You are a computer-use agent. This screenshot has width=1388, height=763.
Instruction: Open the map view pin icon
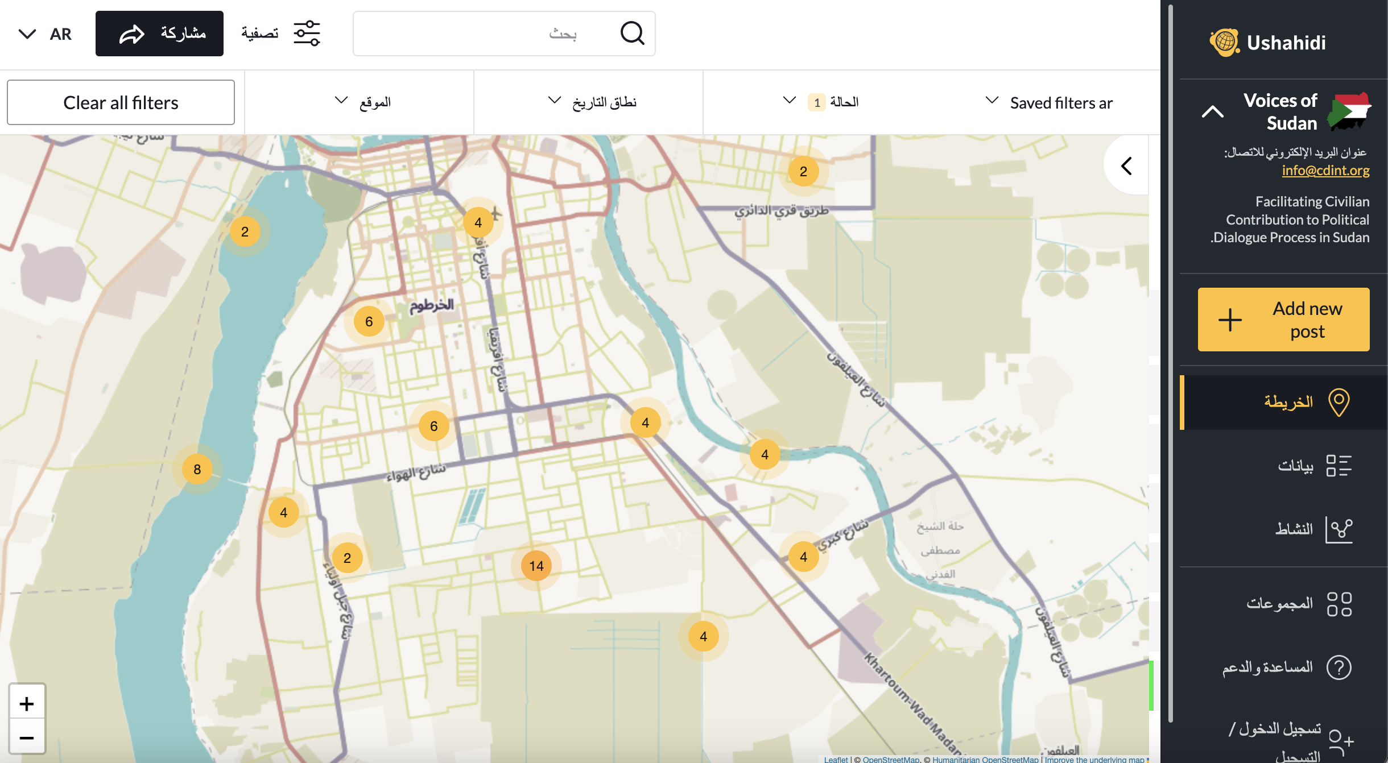point(1339,402)
